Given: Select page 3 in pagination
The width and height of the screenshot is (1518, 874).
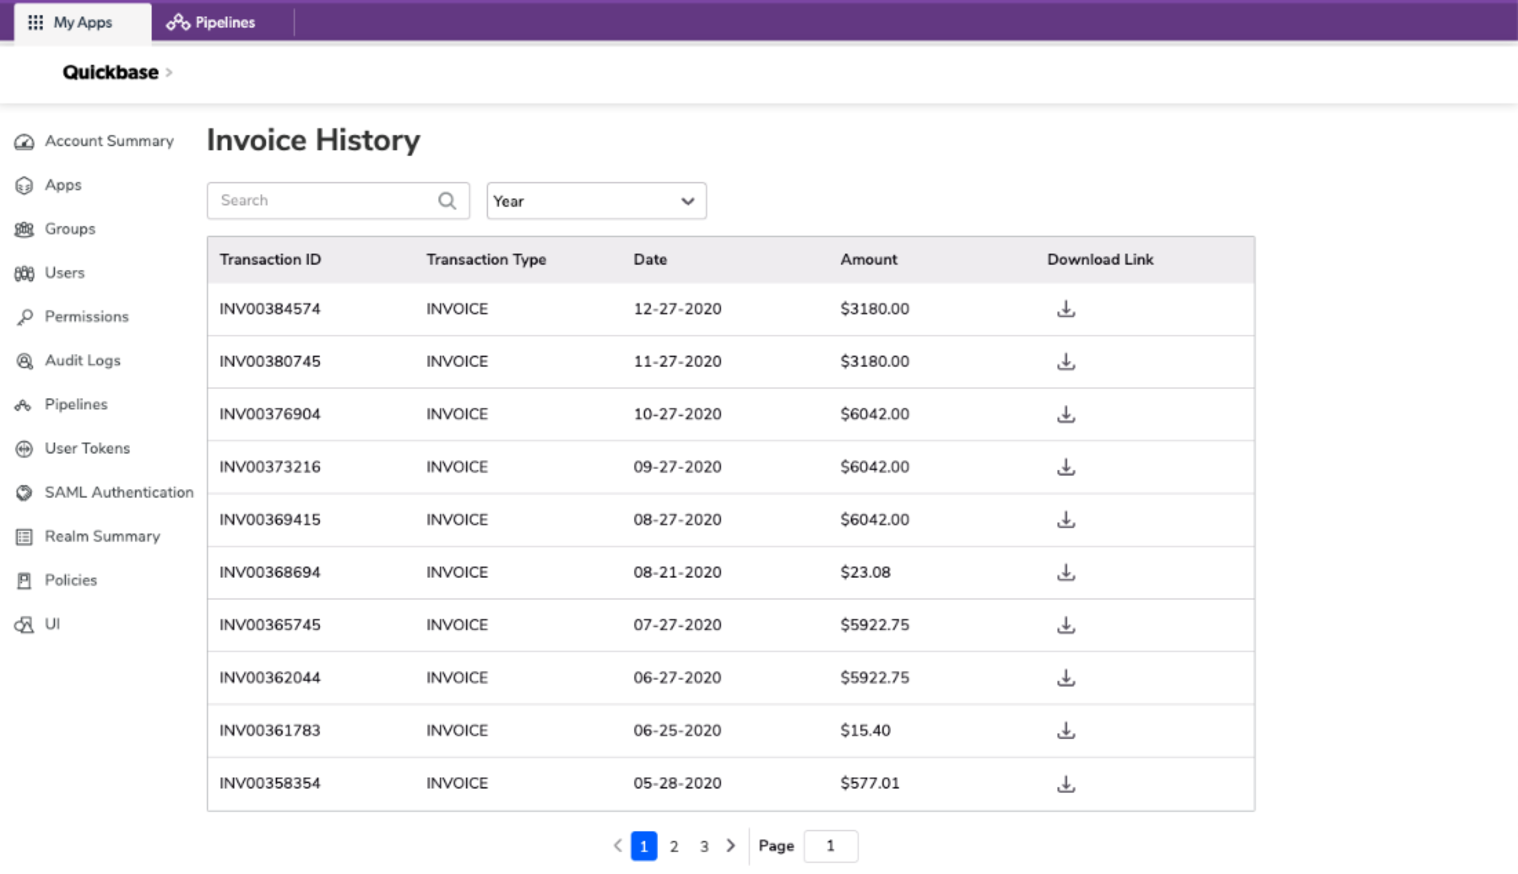Looking at the screenshot, I should tap(704, 846).
